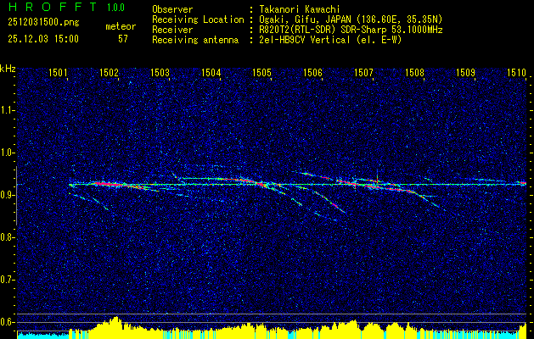Click the 0.8 kHz axis label

(8, 237)
